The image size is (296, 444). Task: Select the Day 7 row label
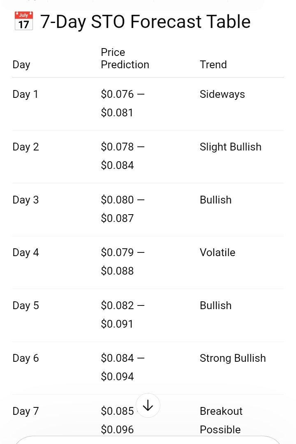[25, 411]
